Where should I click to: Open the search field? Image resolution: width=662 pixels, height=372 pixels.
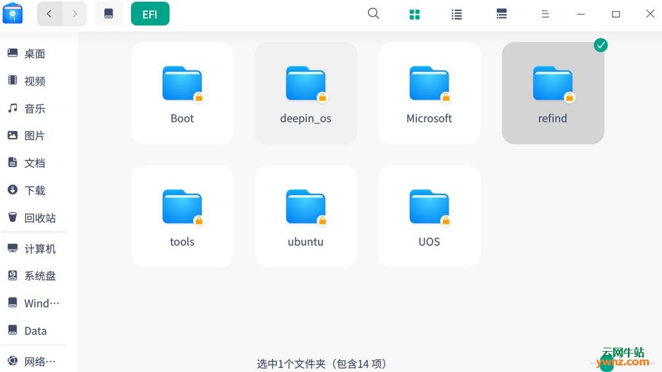click(x=373, y=14)
